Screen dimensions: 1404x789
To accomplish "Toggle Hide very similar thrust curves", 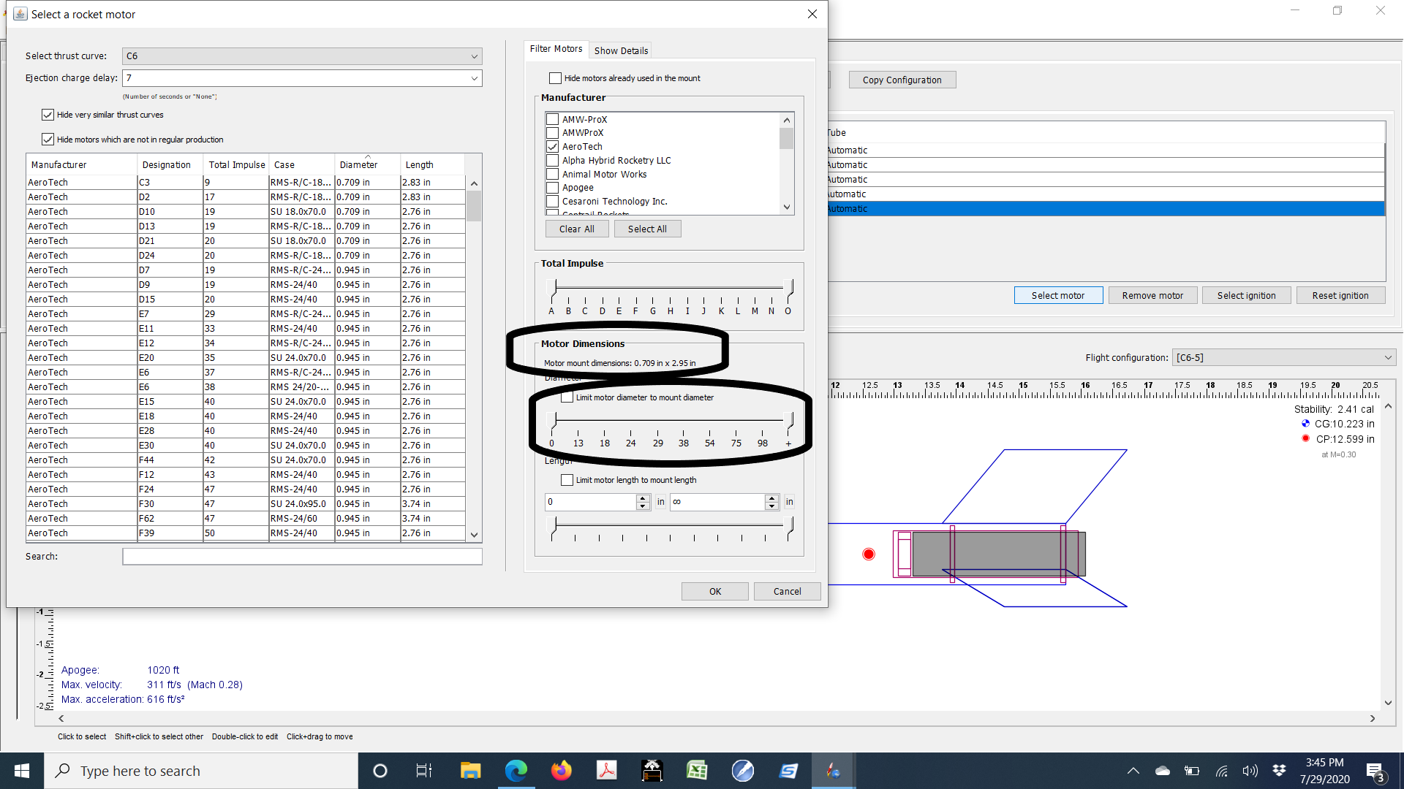I will tap(48, 115).
